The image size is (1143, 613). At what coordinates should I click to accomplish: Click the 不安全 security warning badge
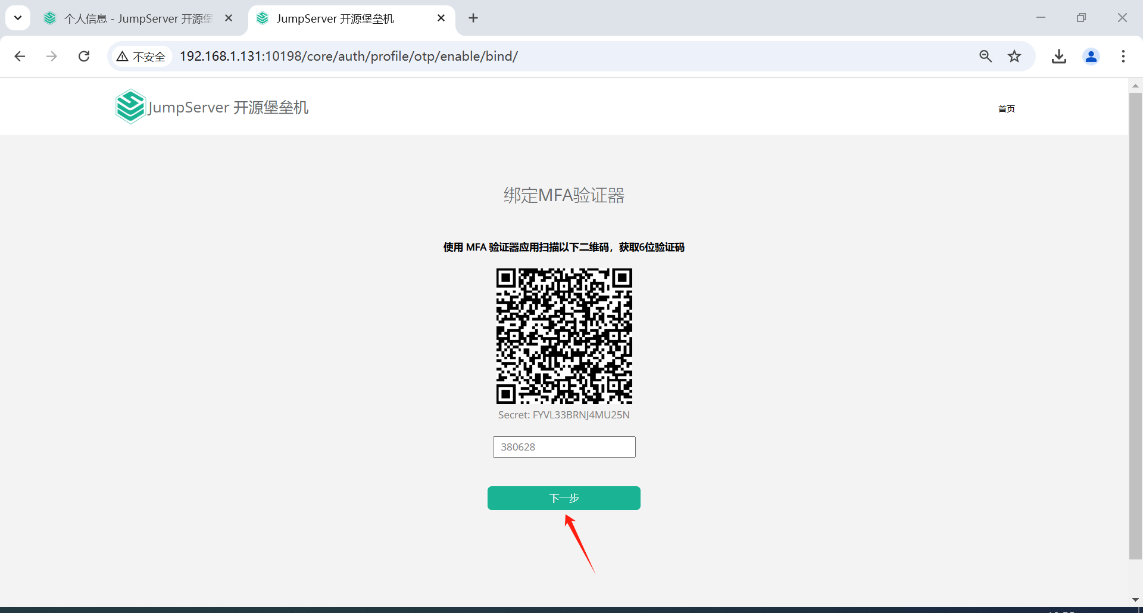[x=141, y=57]
